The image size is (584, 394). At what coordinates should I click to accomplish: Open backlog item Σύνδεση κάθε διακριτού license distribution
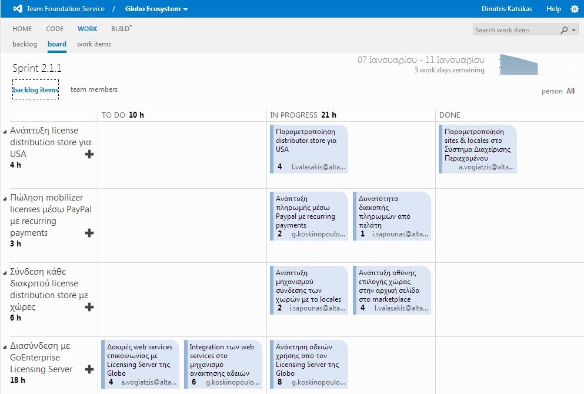(49, 289)
